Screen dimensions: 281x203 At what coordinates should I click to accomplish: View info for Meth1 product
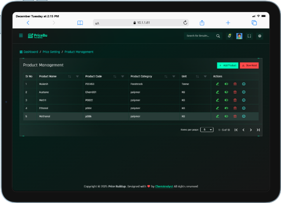tap(244, 100)
